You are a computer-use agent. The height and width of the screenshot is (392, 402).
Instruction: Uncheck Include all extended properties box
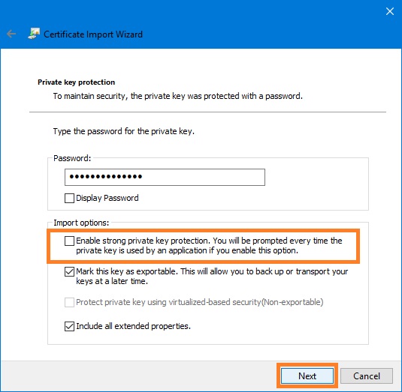pyautogui.click(x=69, y=326)
